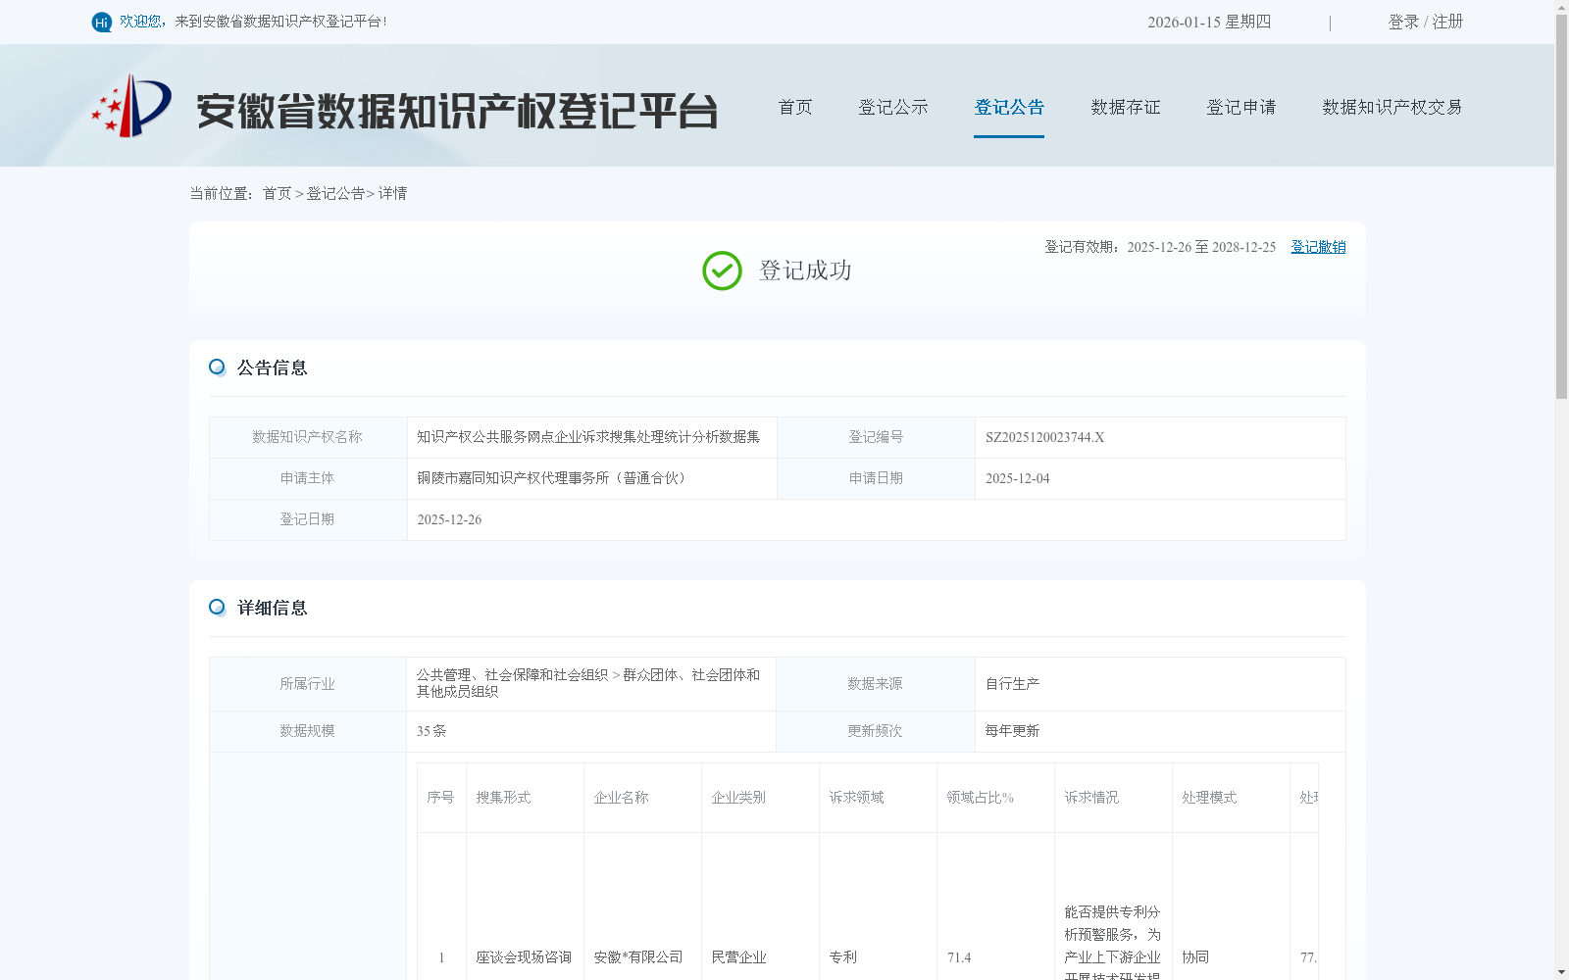The height and width of the screenshot is (980, 1569).
Task: Click the date 2026-01-15 星期四
Action: pos(1209,22)
